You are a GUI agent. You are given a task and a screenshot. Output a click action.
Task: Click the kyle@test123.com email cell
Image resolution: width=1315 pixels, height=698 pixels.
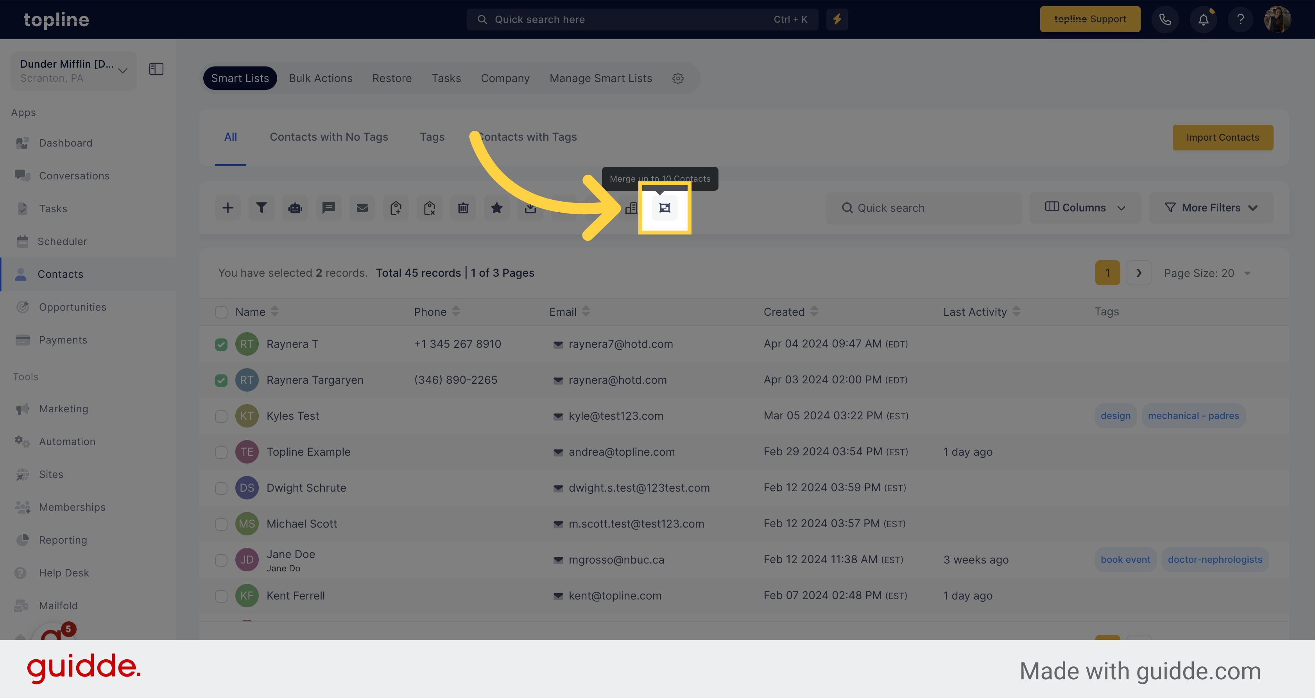(x=616, y=416)
